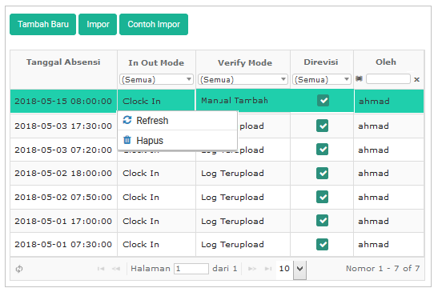
Task: Sort by the Tanggal Absensi column header
Action: click(63, 62)
